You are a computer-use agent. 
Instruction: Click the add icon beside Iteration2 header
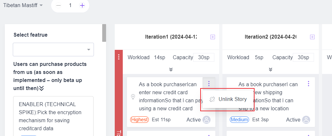point(312,37)
